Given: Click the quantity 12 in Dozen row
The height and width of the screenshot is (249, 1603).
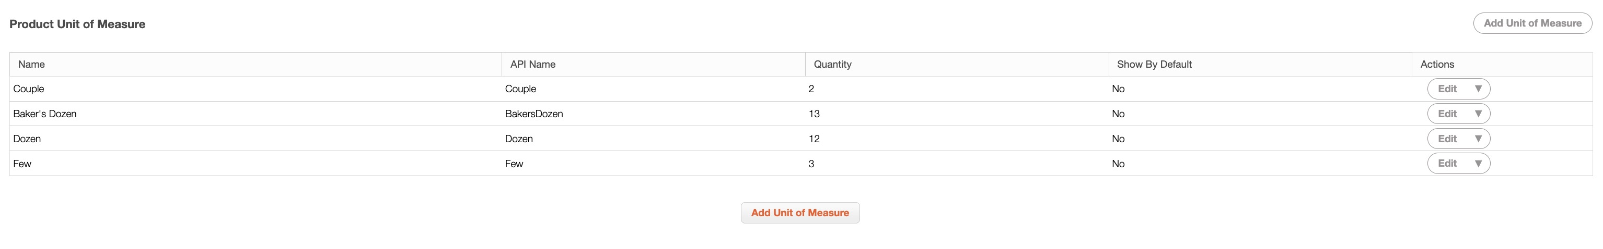Looking at the screenshot, I should click(x=814, y=139).
